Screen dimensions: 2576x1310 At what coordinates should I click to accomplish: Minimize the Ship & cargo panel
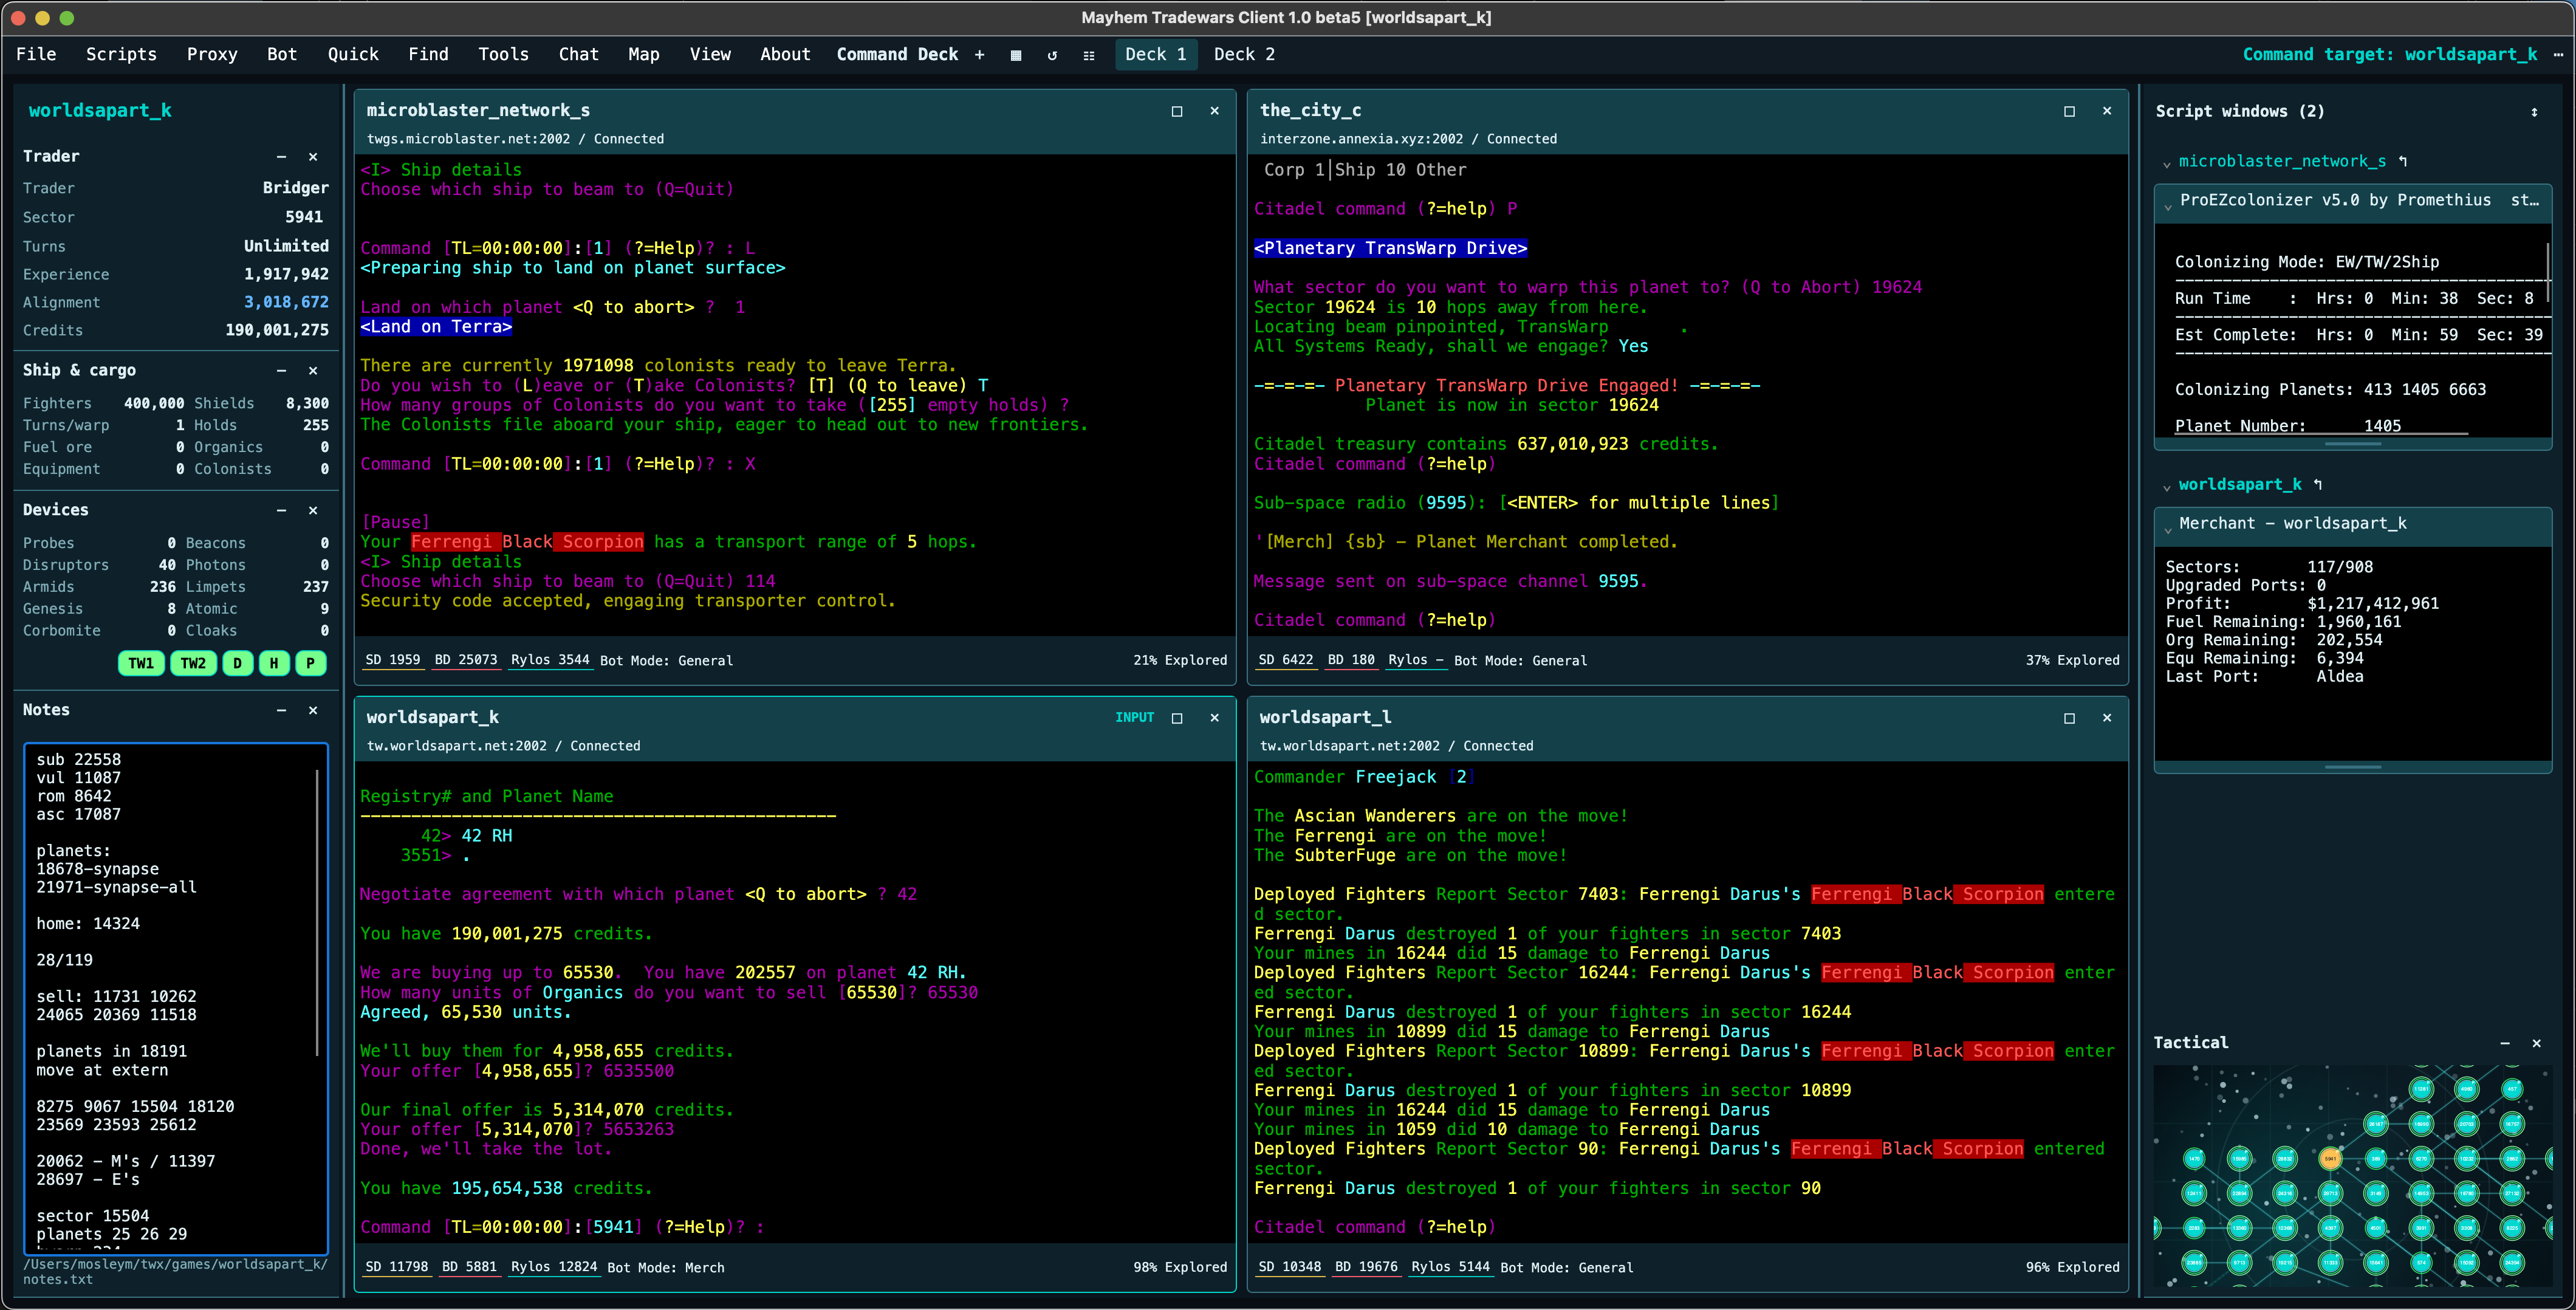(281, 371)
